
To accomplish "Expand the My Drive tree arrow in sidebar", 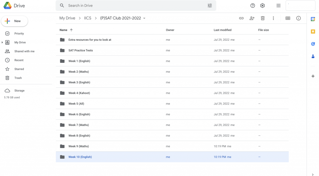I will coord(2,42).
